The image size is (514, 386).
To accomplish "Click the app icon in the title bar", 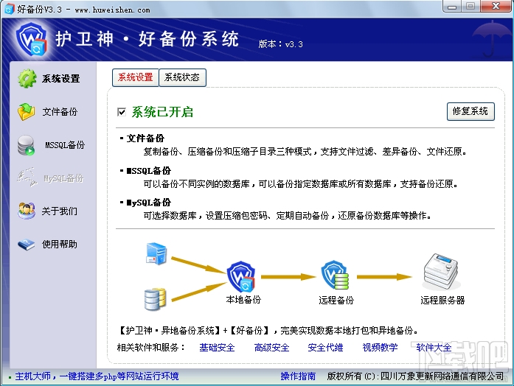I will pos(9,9).
